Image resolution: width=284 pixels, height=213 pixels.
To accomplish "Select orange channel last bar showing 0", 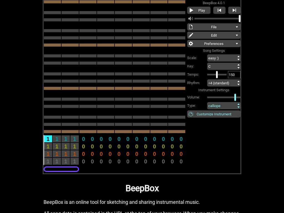I will tap(181, 154).
